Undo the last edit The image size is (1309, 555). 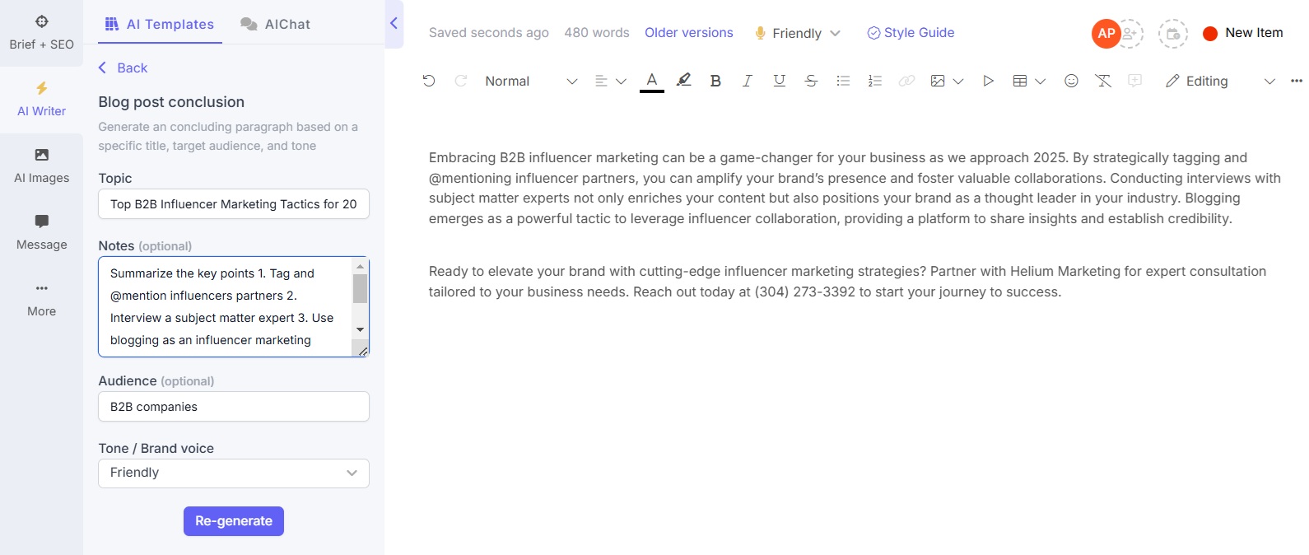tap(429, 81)
